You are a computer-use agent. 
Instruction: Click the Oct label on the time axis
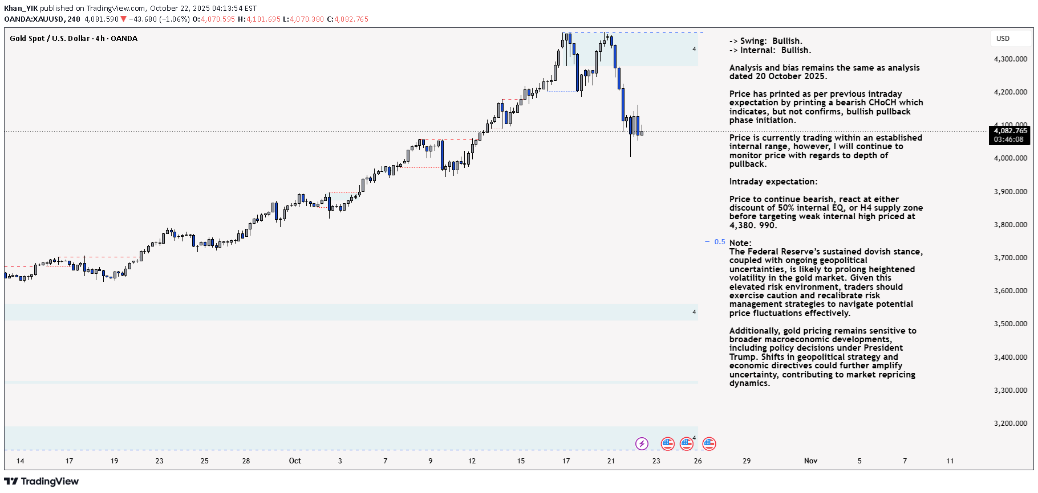coord(295,461)
